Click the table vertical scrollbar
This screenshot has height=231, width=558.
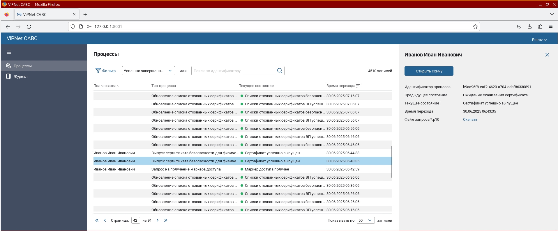(391, 161)
